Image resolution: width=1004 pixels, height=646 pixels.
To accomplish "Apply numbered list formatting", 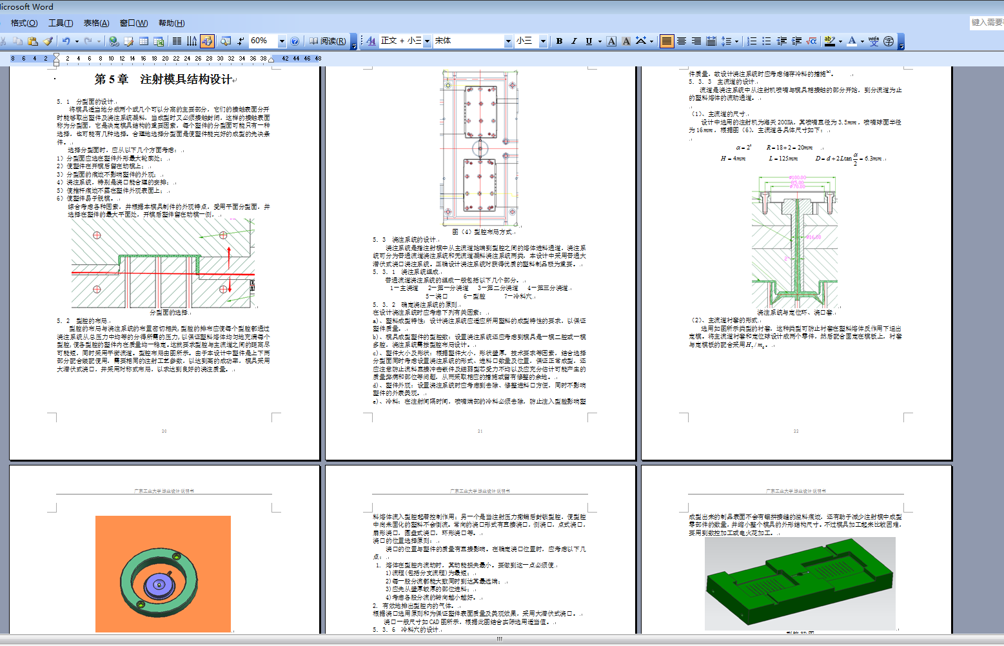I will [752, 41].
